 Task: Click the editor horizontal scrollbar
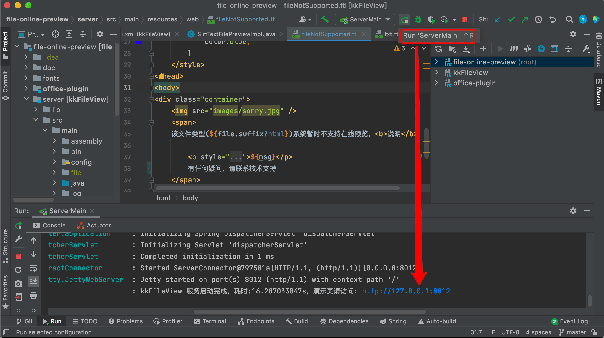tap(277, 188)
